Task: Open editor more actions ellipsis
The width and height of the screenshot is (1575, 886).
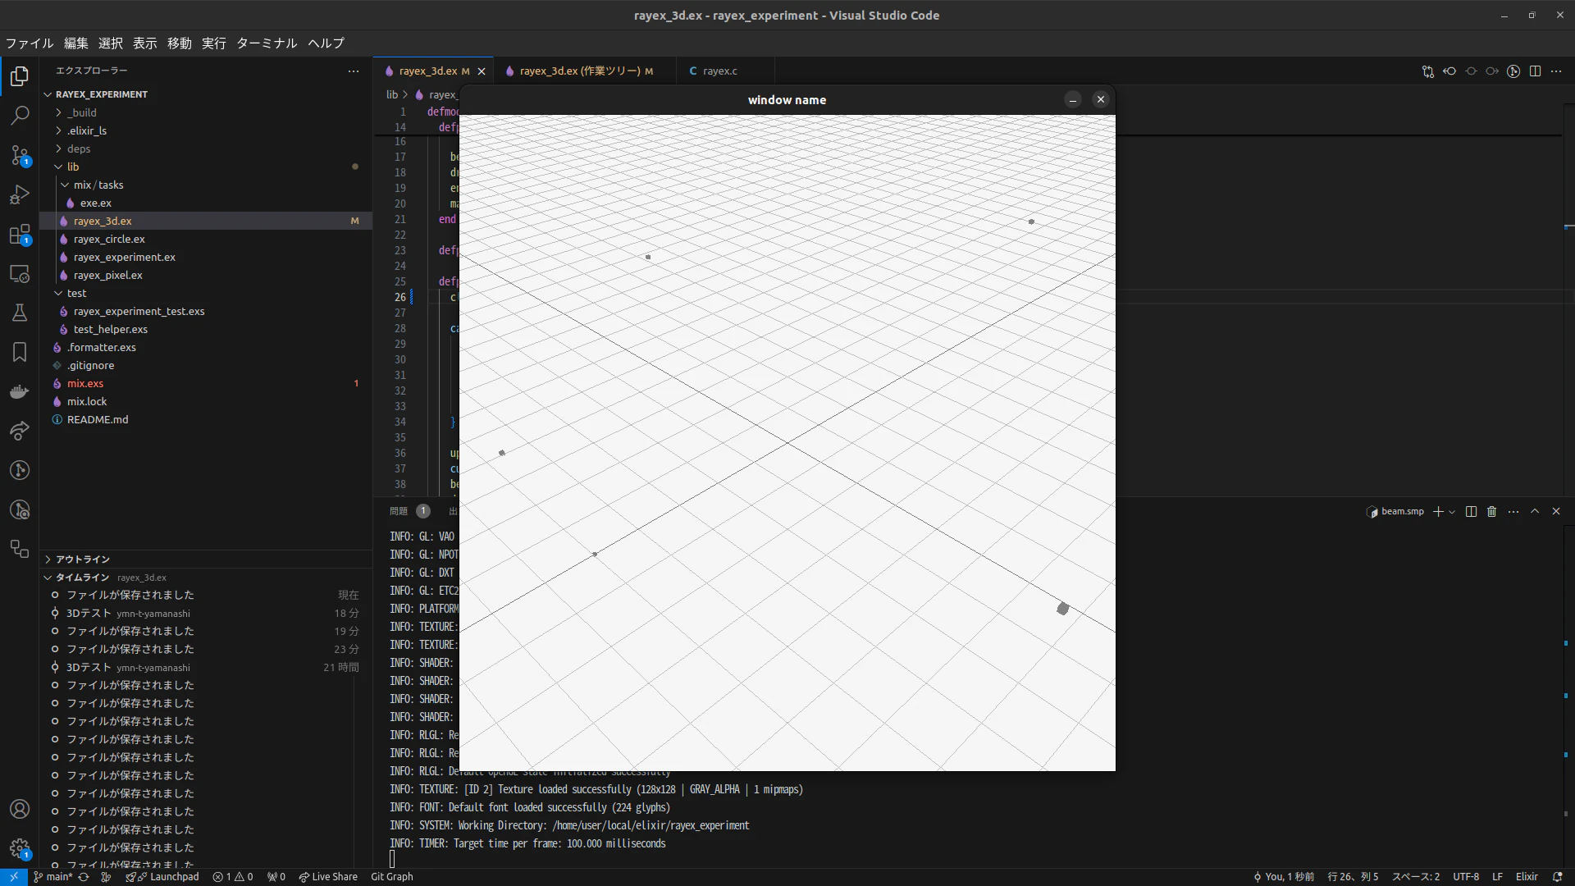Action: click(1556, 71)
